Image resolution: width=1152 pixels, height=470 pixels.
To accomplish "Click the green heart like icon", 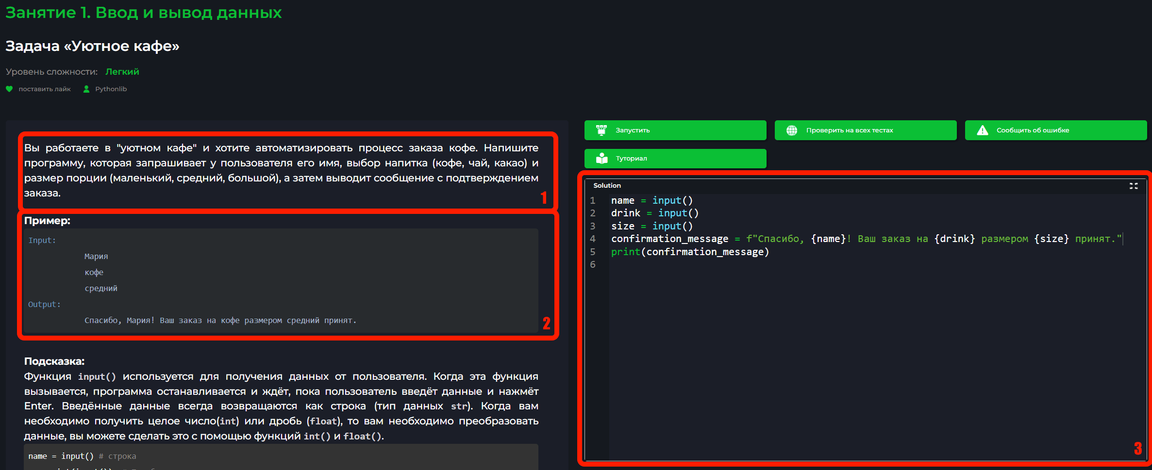I will click(x=9, y=89).
